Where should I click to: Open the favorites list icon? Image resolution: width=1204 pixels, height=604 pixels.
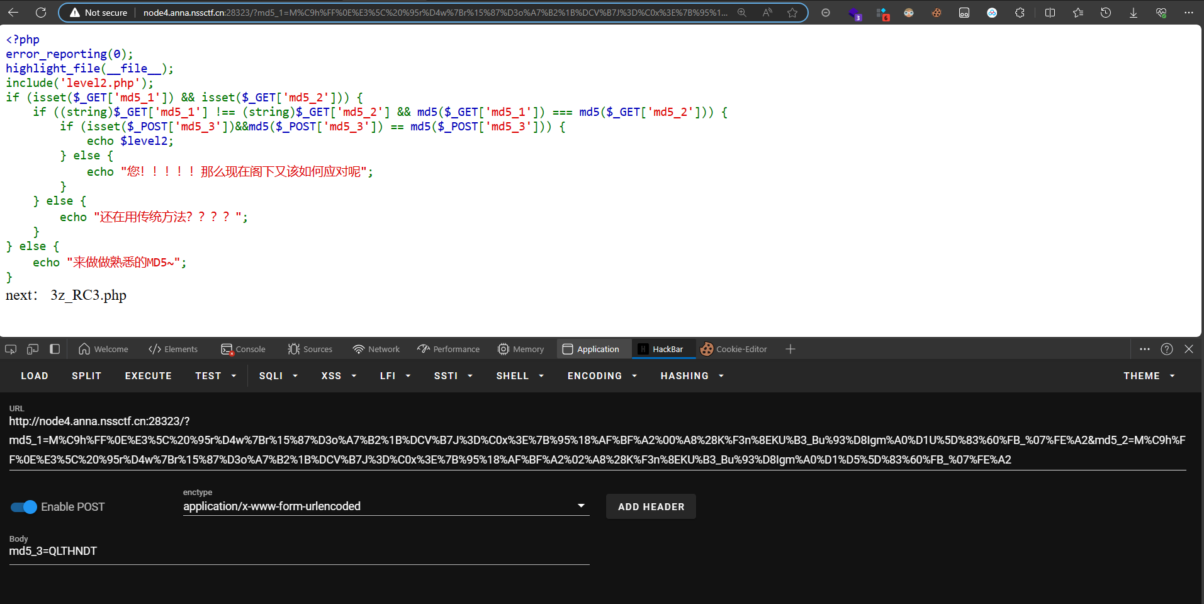[x=1078, y=13]
